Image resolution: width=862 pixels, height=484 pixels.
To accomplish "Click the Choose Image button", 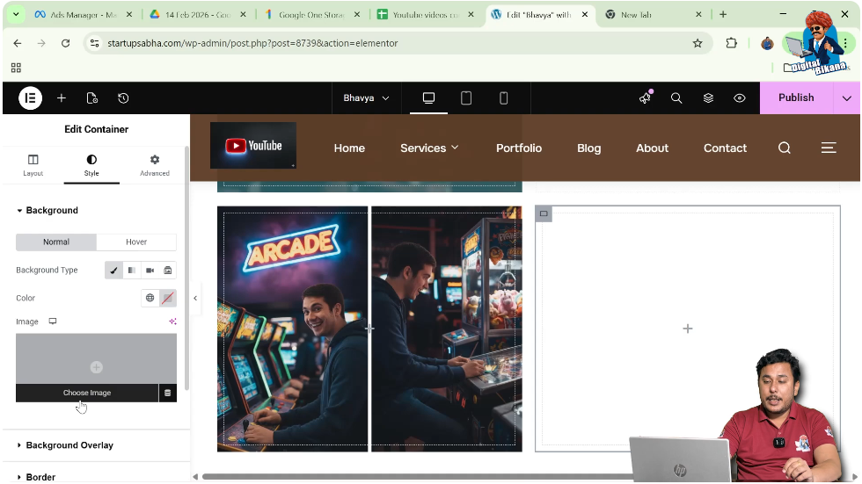I will click(86, 393).
